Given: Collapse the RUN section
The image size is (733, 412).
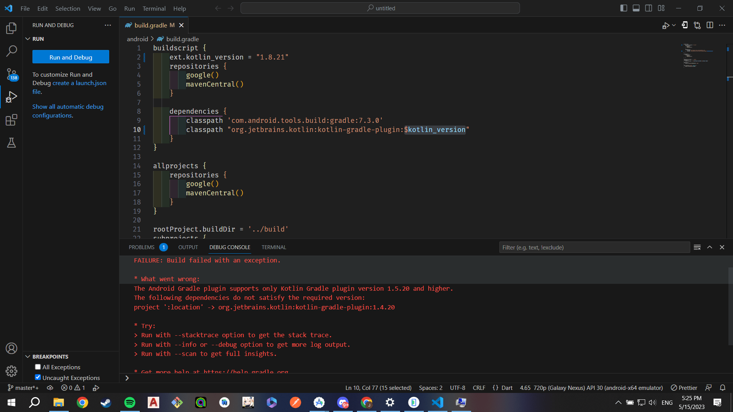Looking at the screenshot, I should pyautogui.click(x=27, y=39).
